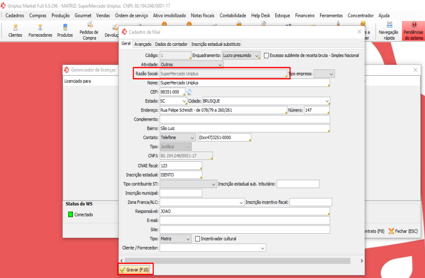
Task: Open the Estoque menu
Action: coord(282,15)
